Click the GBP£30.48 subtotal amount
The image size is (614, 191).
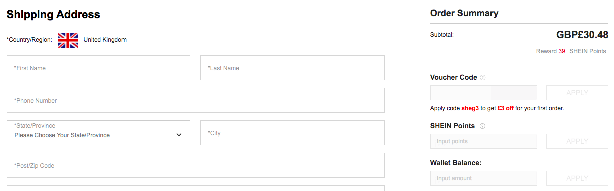coord(582,35)
